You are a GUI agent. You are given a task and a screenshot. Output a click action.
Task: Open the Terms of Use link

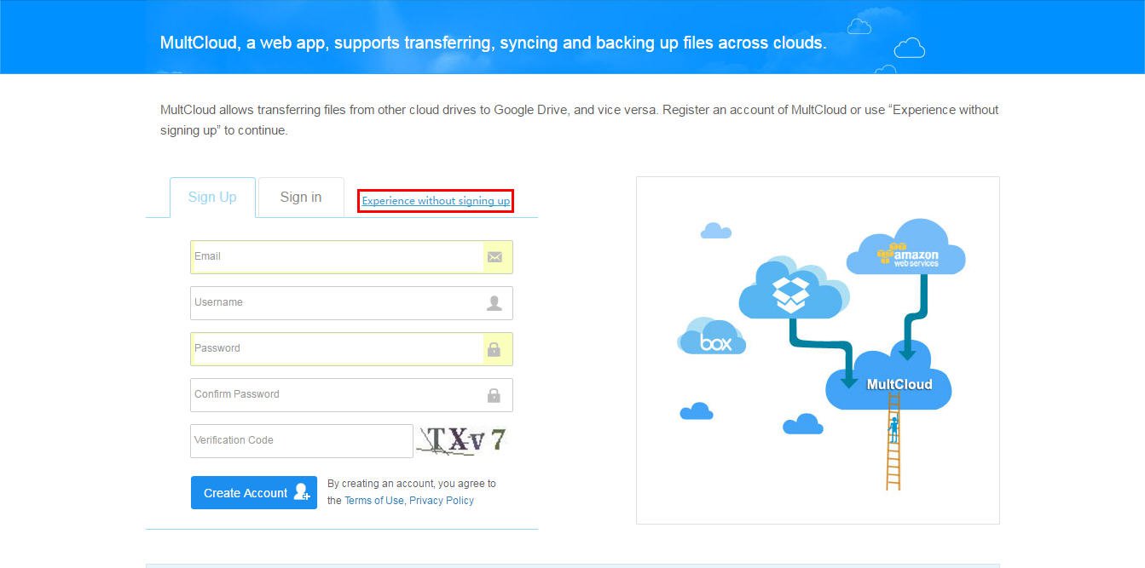click(x=374, y=501)
